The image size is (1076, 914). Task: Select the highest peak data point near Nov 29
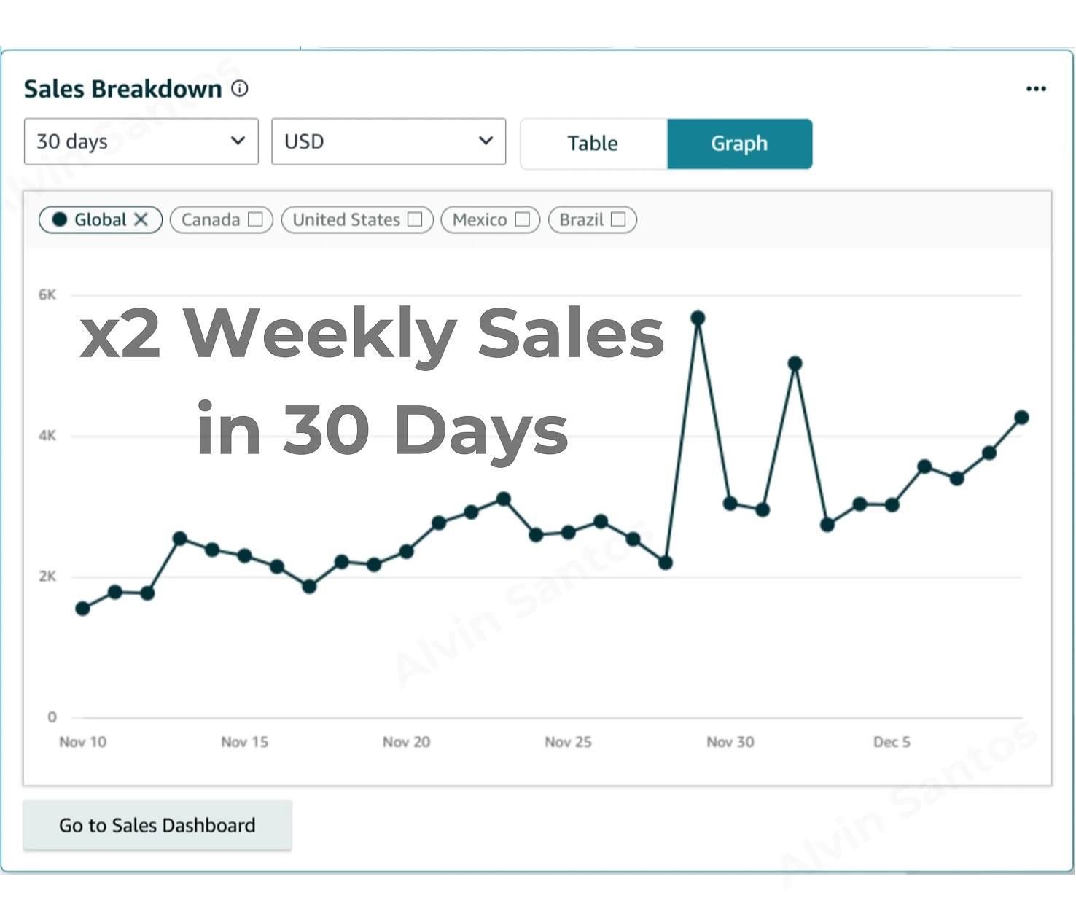click(x=698, y=318)
